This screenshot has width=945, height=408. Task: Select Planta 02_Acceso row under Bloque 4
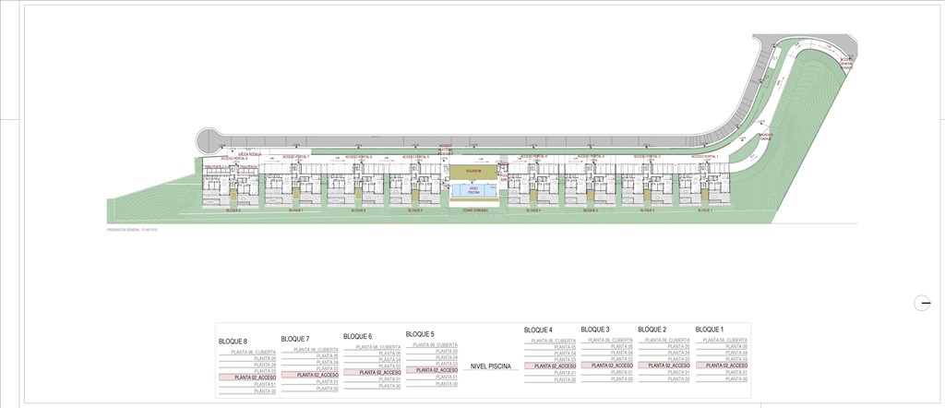[x=551, y=366]
